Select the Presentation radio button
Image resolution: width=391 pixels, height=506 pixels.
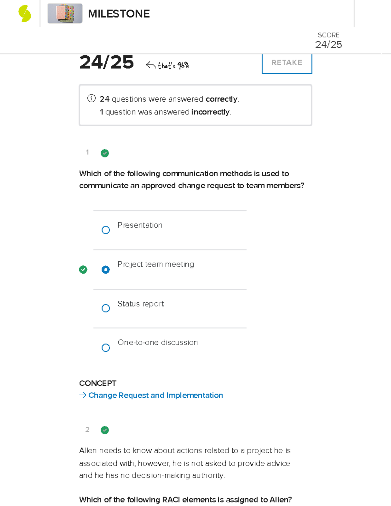point(106,230)
